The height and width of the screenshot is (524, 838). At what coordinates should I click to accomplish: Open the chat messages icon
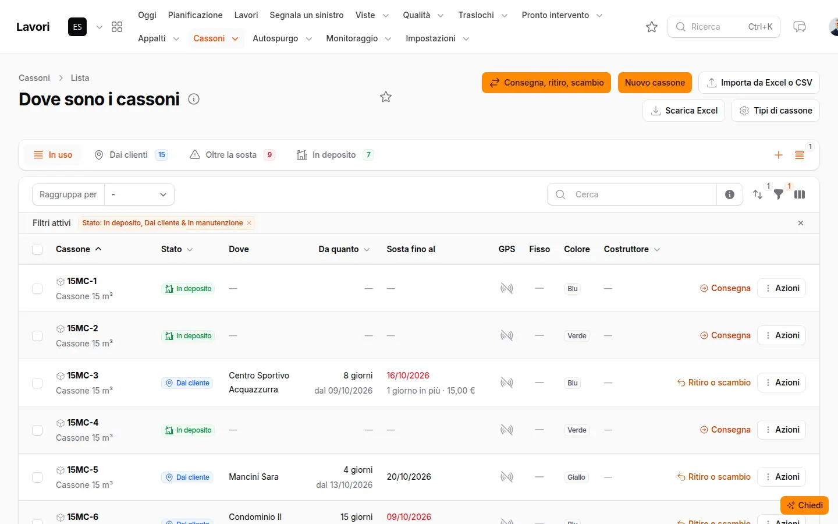click(x=800, y=27)
